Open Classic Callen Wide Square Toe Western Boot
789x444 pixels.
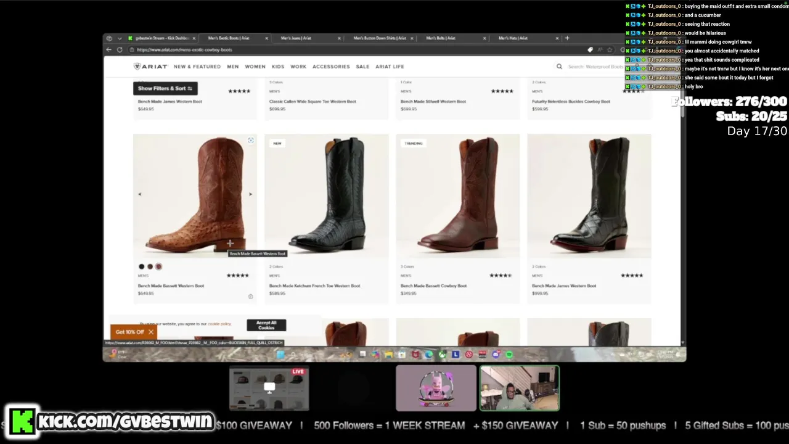click(x=313, y=102)
